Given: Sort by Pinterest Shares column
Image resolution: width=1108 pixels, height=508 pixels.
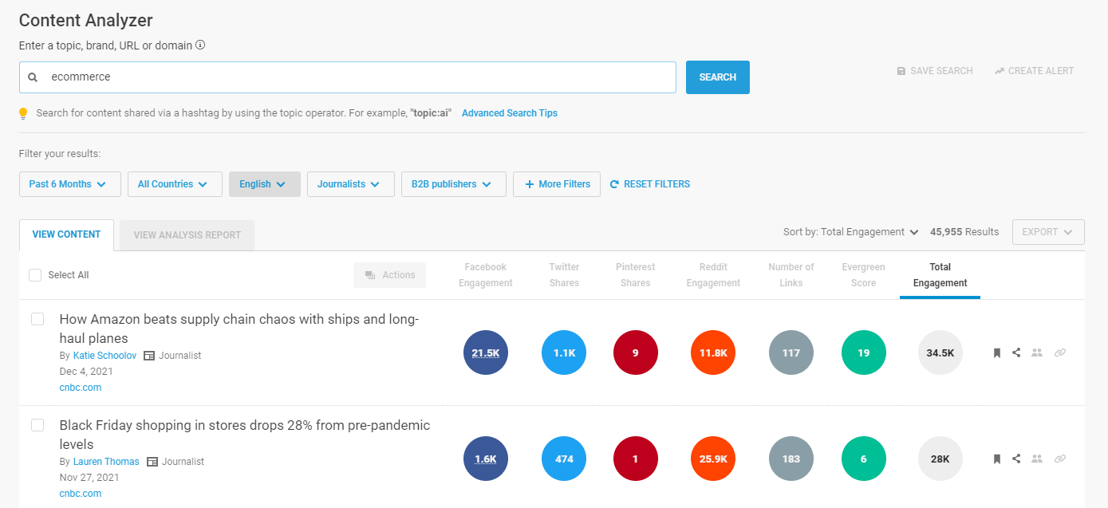Looking at the screenshot, I should [636, 275].
